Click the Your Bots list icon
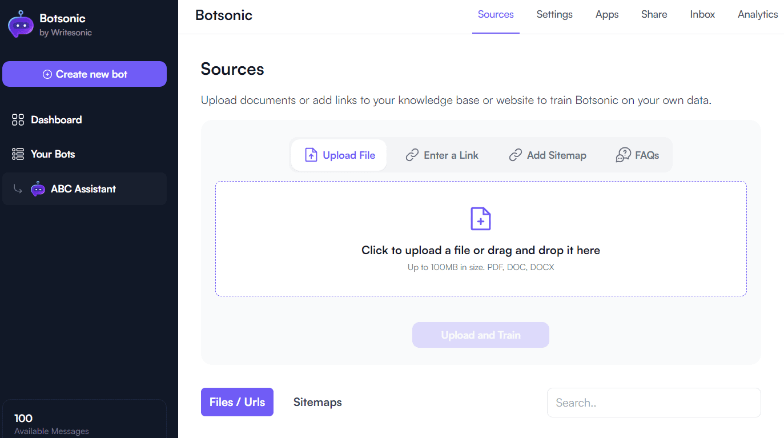784x438 pixels. 18,154
